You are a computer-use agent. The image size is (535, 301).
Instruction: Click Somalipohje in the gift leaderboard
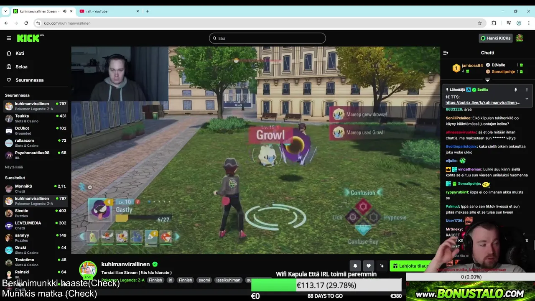(x=503, y=72)
